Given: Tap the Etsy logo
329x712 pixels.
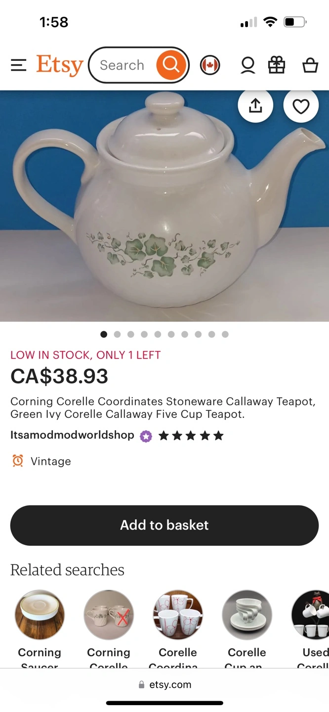Looking at the screenshot, I should (x=60, y=65).
